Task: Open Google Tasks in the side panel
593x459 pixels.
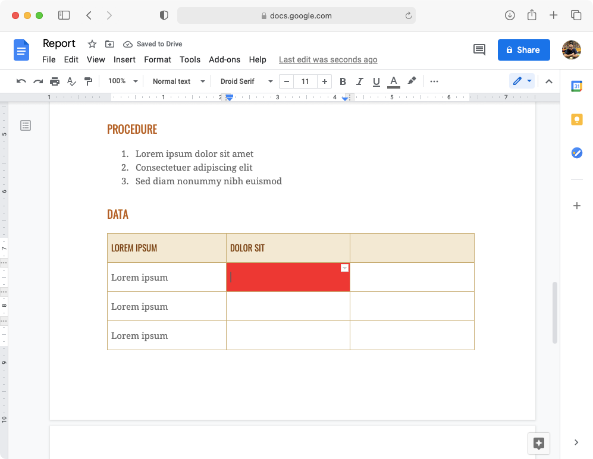Action: pos(576,153)
